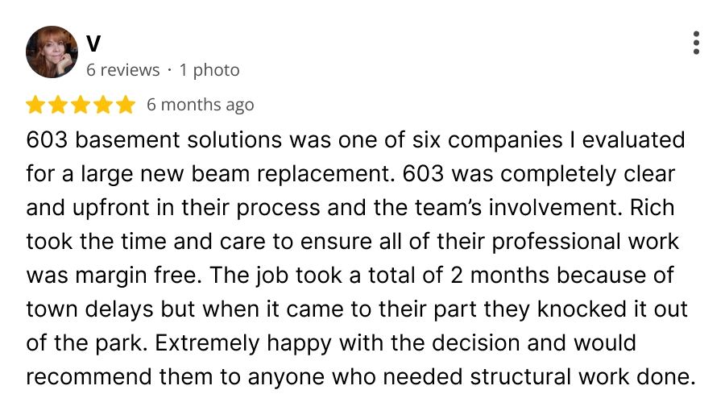Viewport: 725px width, 419px height.
Task: Click "structural work done" at review end
Action: pyautogui.click(x=583, y=377)
